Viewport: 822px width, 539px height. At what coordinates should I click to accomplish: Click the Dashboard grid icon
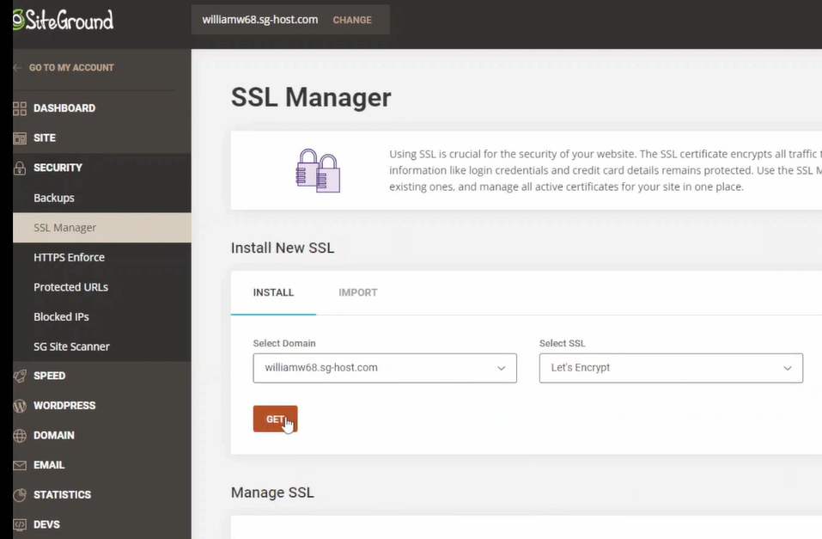(x=20, y=108)
